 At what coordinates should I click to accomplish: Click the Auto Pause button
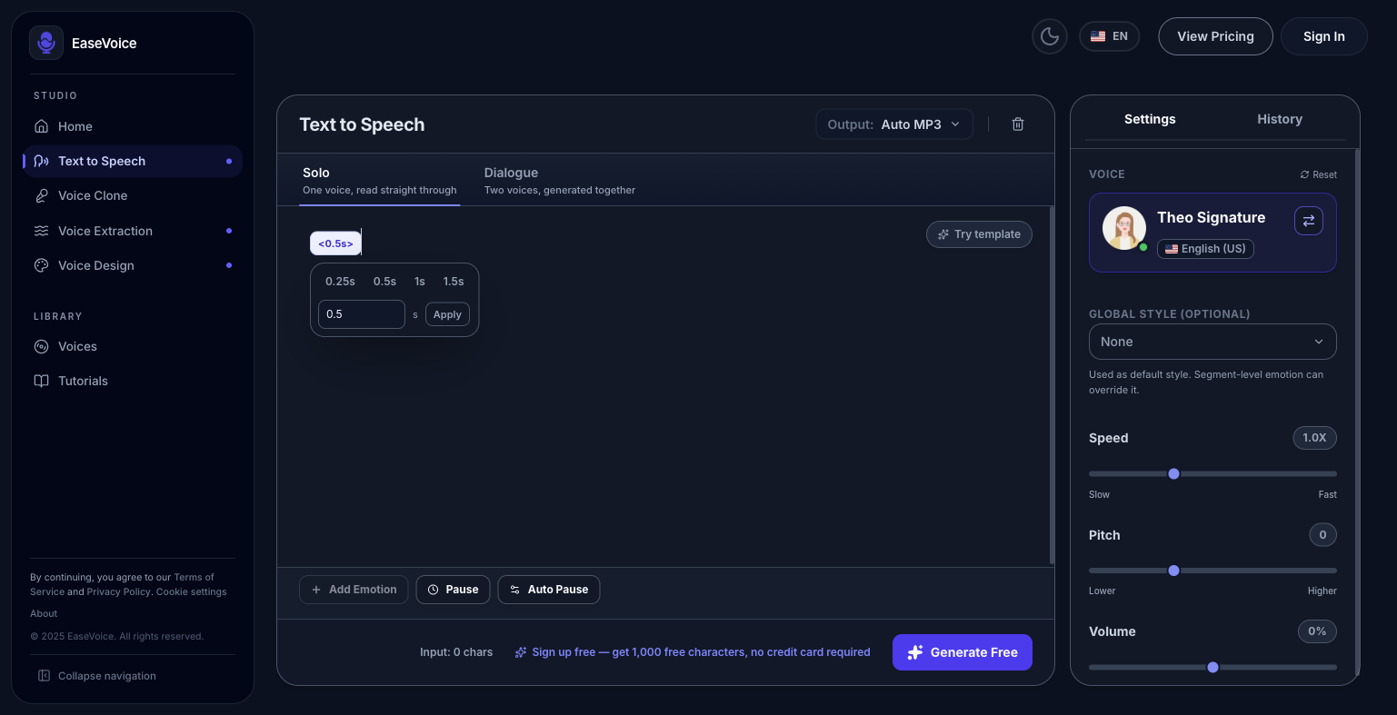tap(548, 590)
